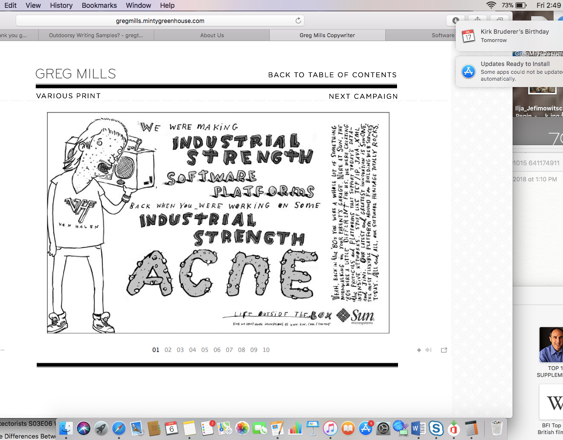Open the Window menu
The height and width of the screenshot is (440, 563).
pyautogui.click(x=138, y=5)
